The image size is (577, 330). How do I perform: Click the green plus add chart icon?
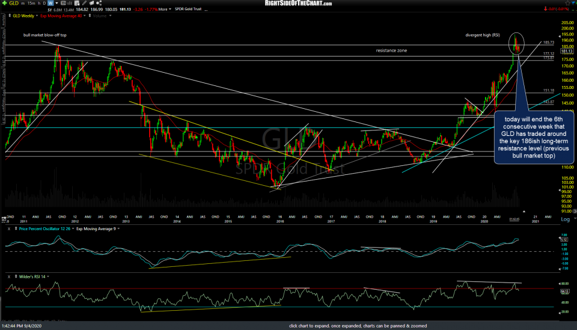[4, 3]
